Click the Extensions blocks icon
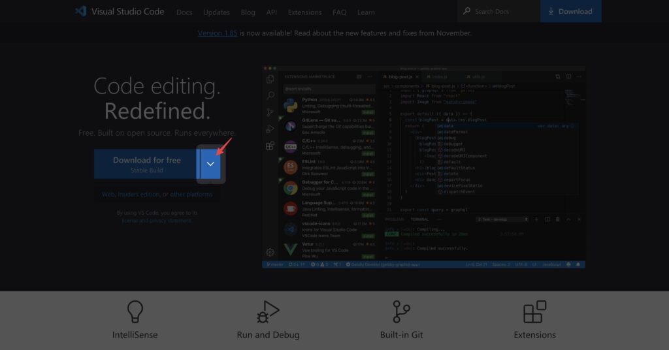669x350 pixels. click(534, 312)
